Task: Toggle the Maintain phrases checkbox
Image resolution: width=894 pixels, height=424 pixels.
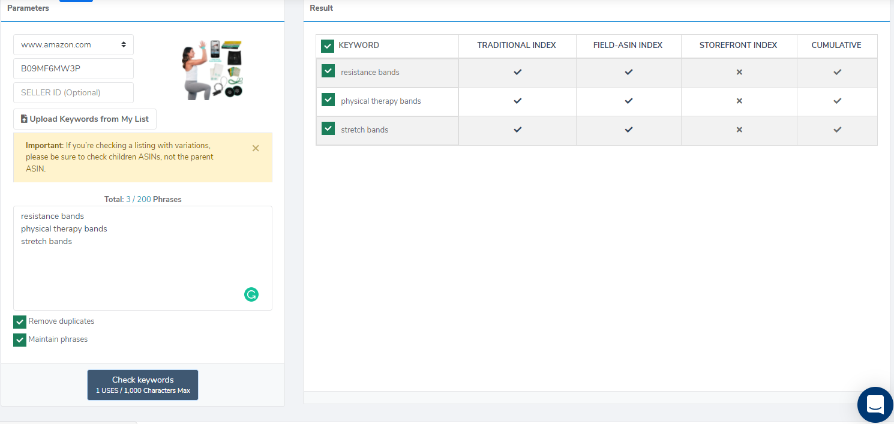Action: click(x=20, y=340)
